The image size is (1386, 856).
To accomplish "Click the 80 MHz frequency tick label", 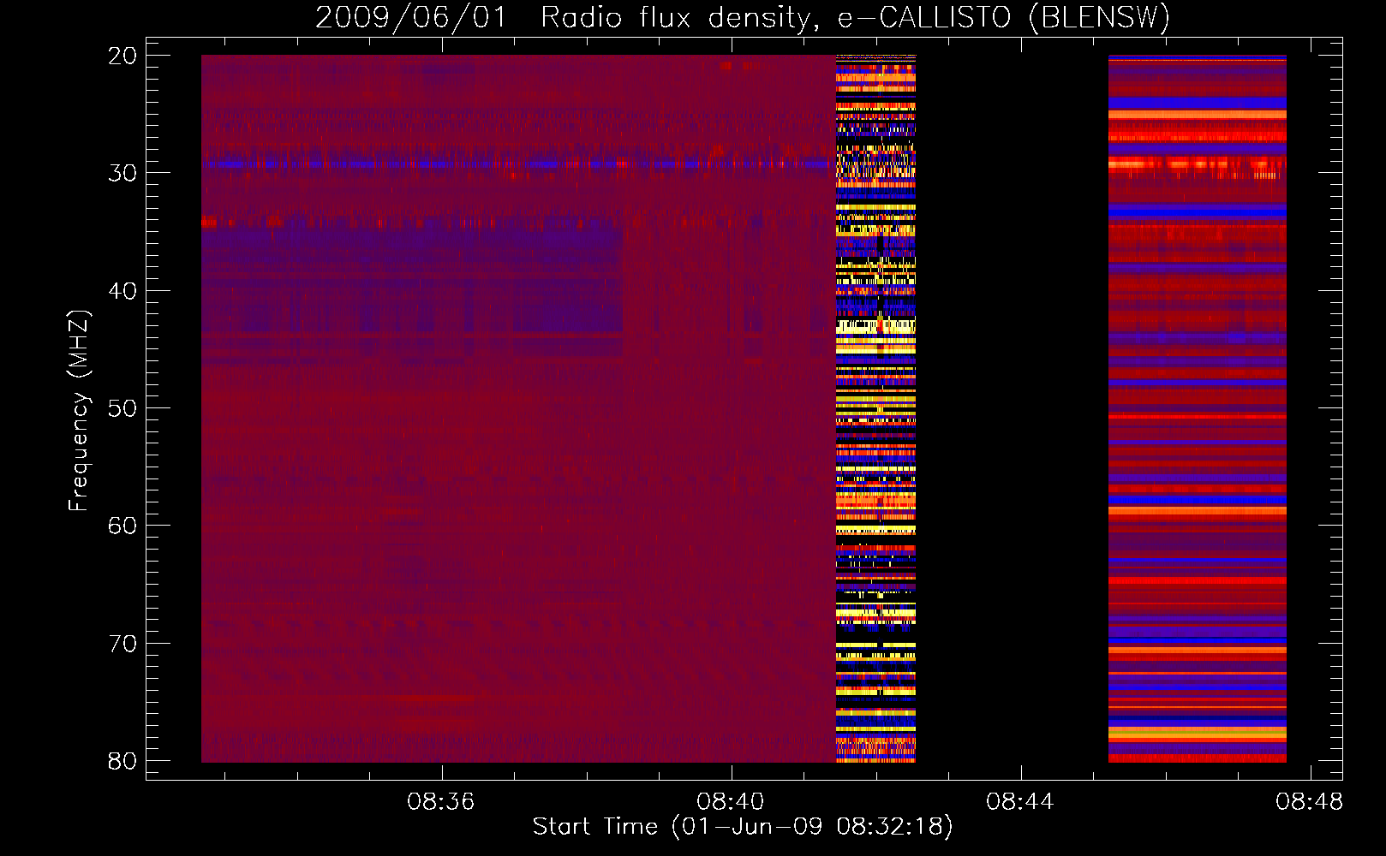I will point(122,761).
